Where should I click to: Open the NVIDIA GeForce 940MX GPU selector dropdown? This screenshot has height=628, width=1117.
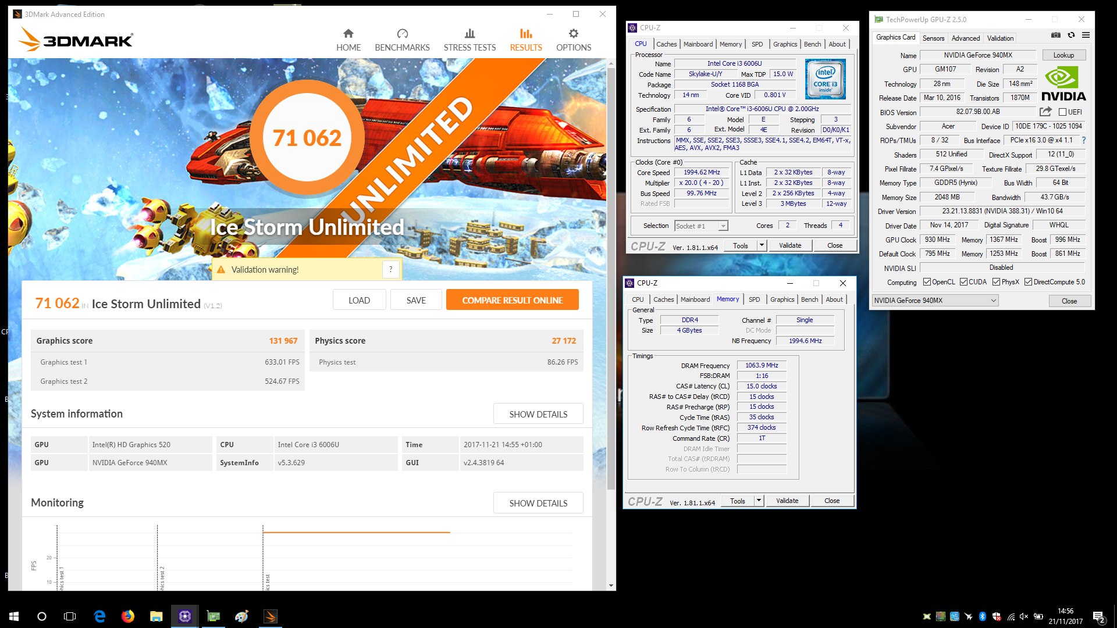(x=935, y=301)
